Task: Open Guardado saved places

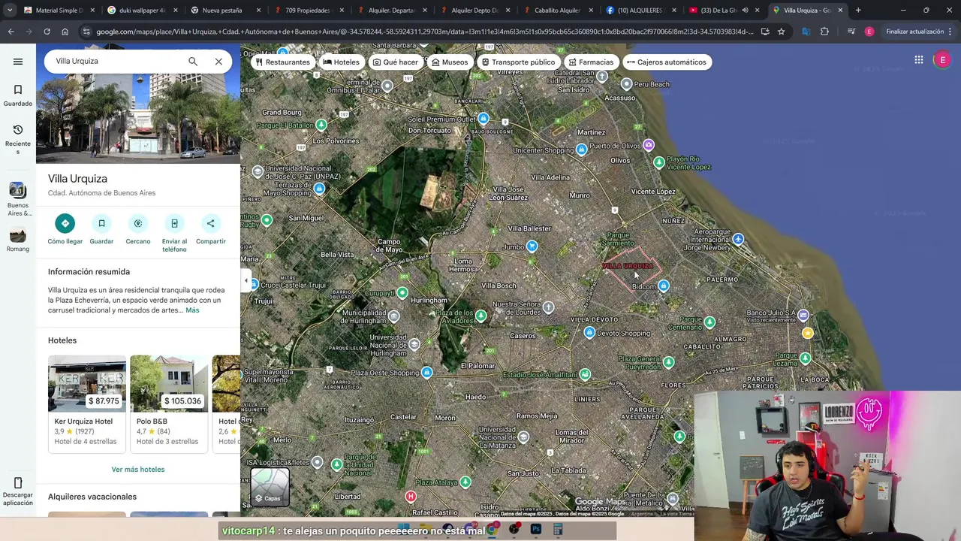Action: pos(18,95)
